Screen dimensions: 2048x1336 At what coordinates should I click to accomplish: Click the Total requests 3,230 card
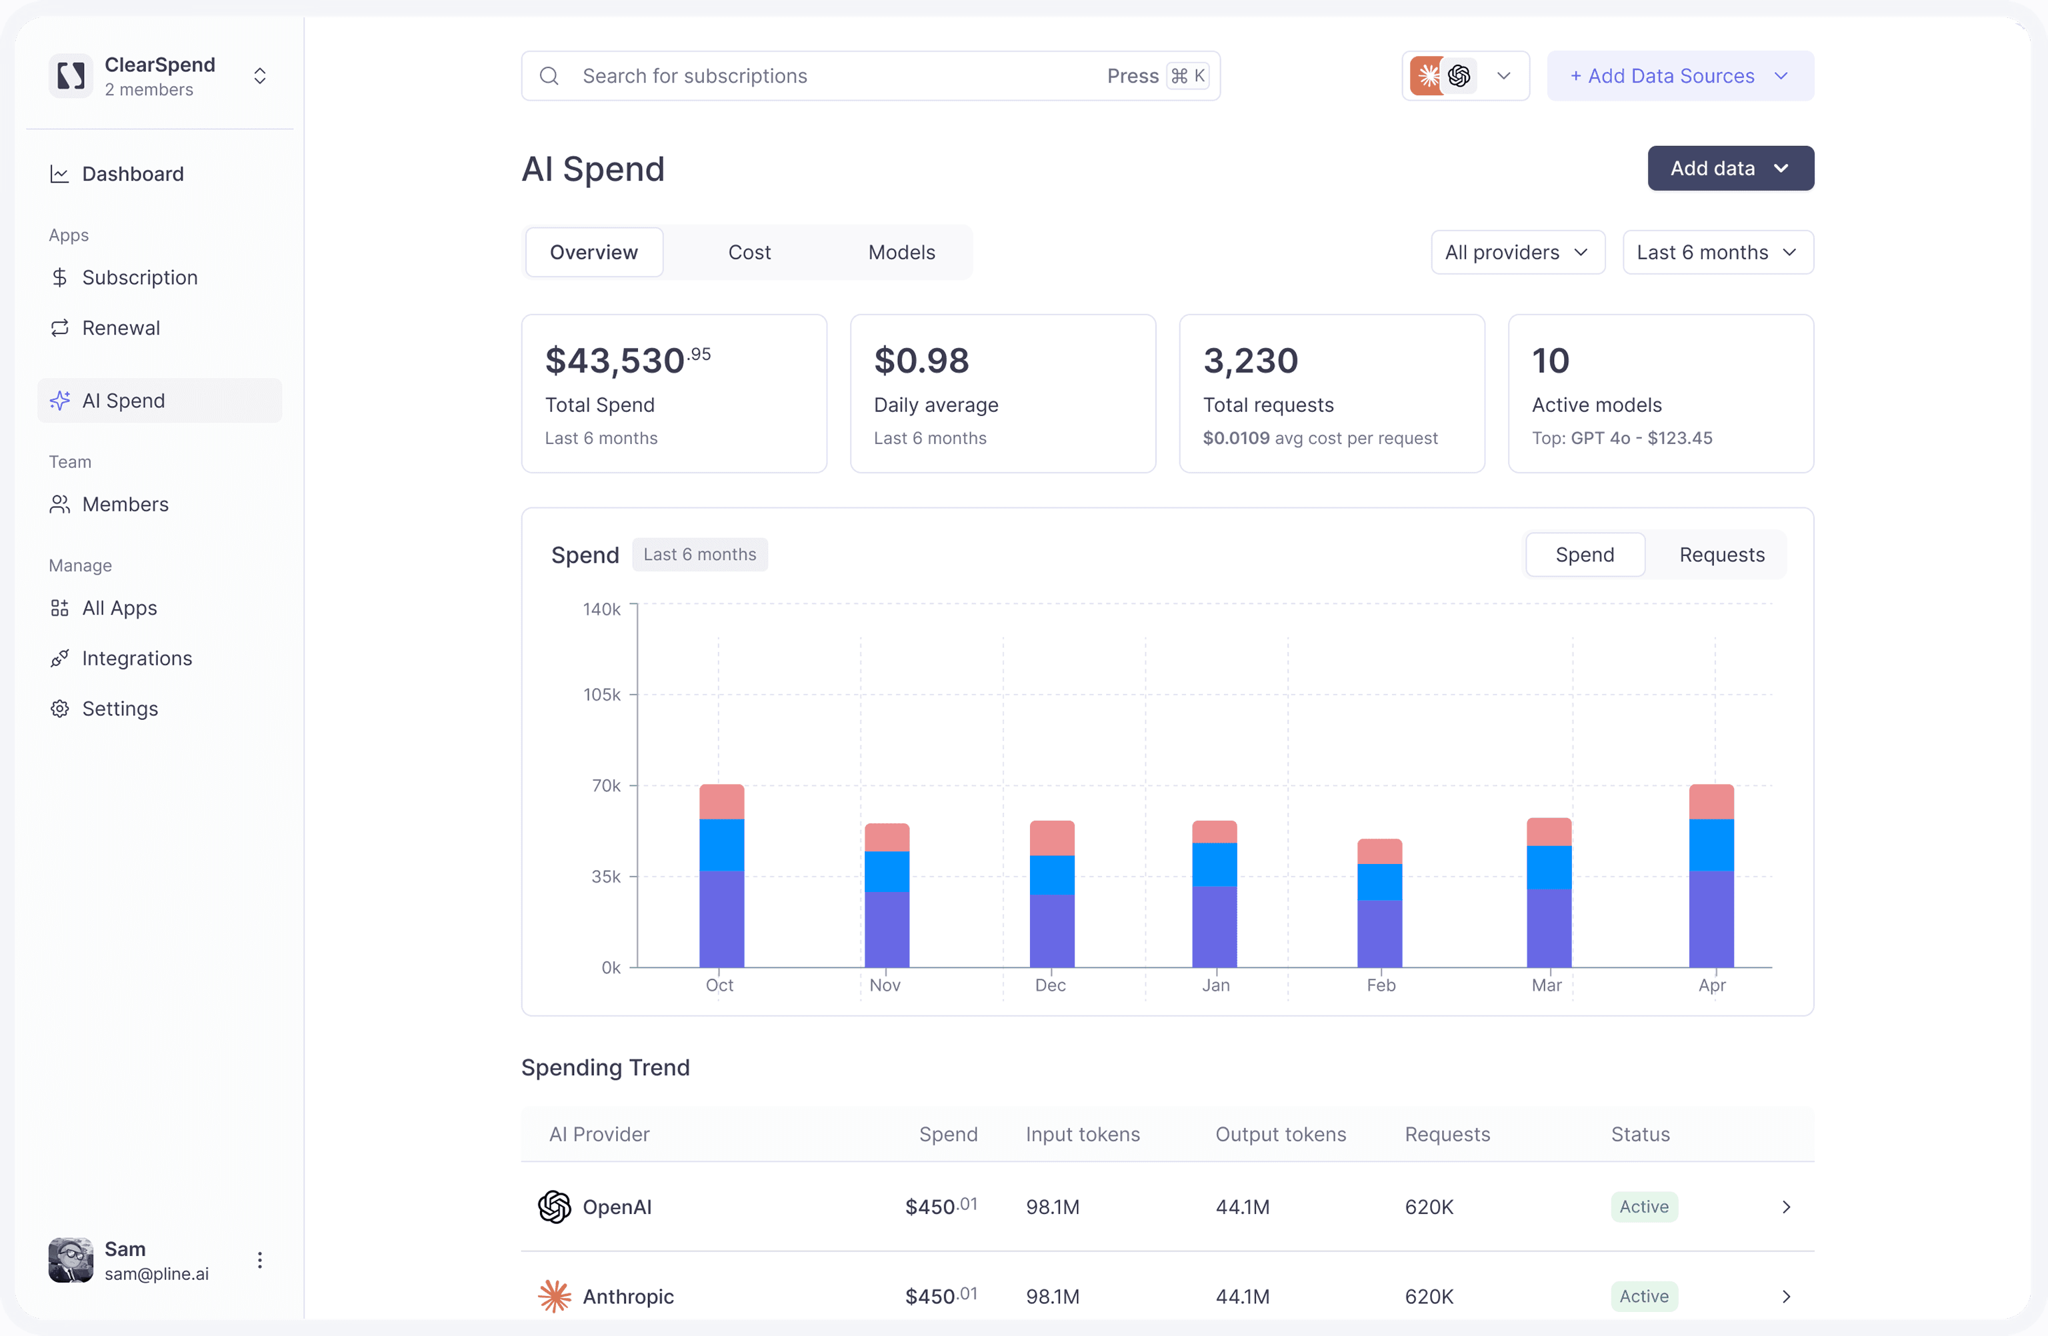tap(1331, 393)
